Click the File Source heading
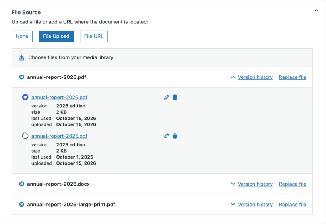Image resolution: width=326 pixels, height=224 pixels. pyautogui.click(x=26, y=12)
